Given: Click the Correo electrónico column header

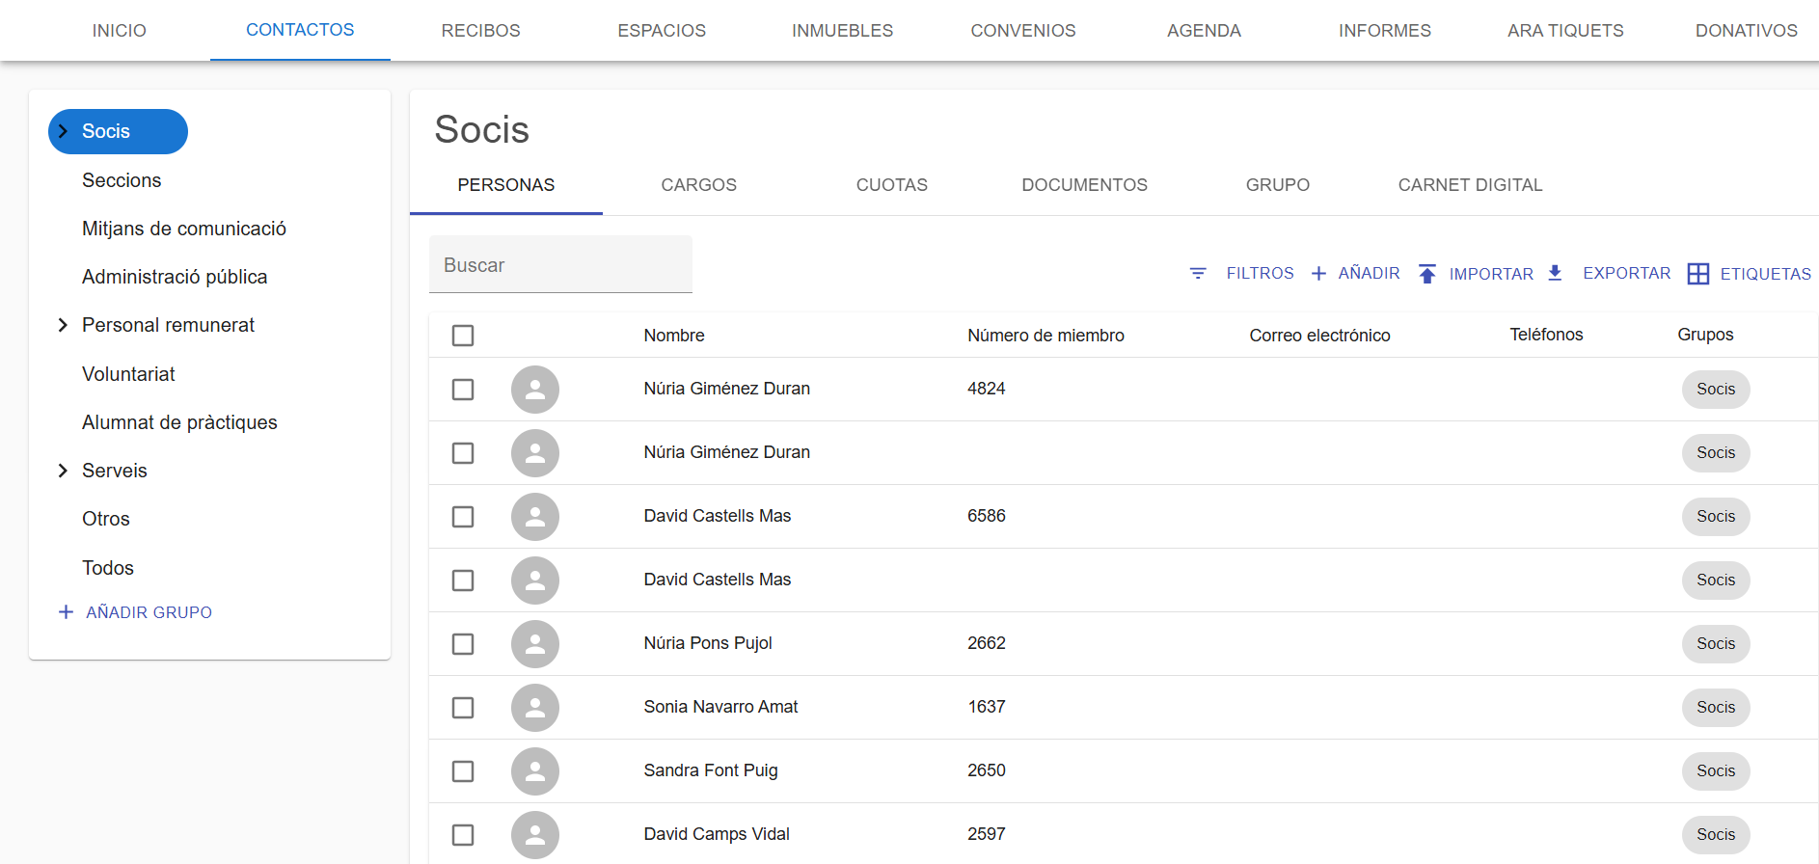Looking at the screenshot, I should [1319, 336].
